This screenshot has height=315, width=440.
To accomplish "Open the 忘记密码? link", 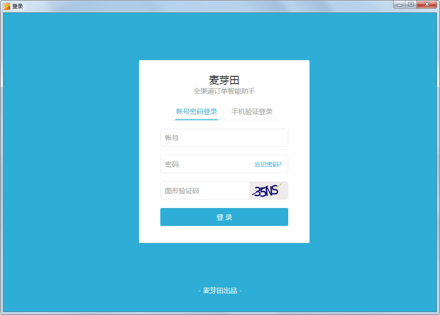I will point(268,165).
